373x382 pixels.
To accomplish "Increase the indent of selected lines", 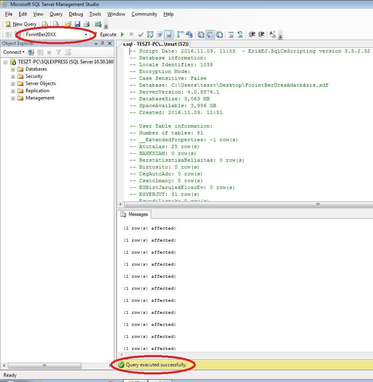I will [x=261, y=35].
